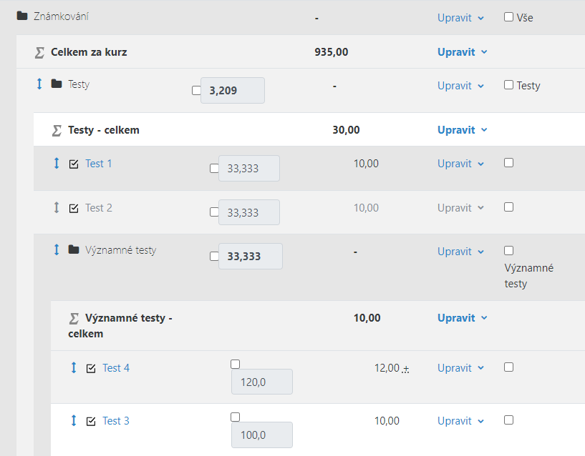Click the move arrow icon beside Test 3
This screenshot has height=456, width=585.
tap(74, 420)
